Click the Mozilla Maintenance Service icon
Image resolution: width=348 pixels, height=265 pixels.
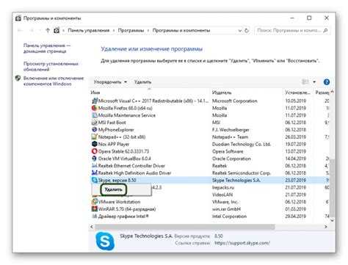[94, 115]
